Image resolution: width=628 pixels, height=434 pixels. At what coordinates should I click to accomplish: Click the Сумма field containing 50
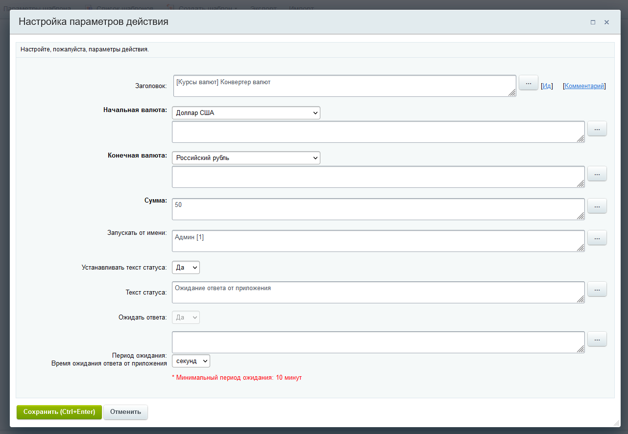pos(378,209)
